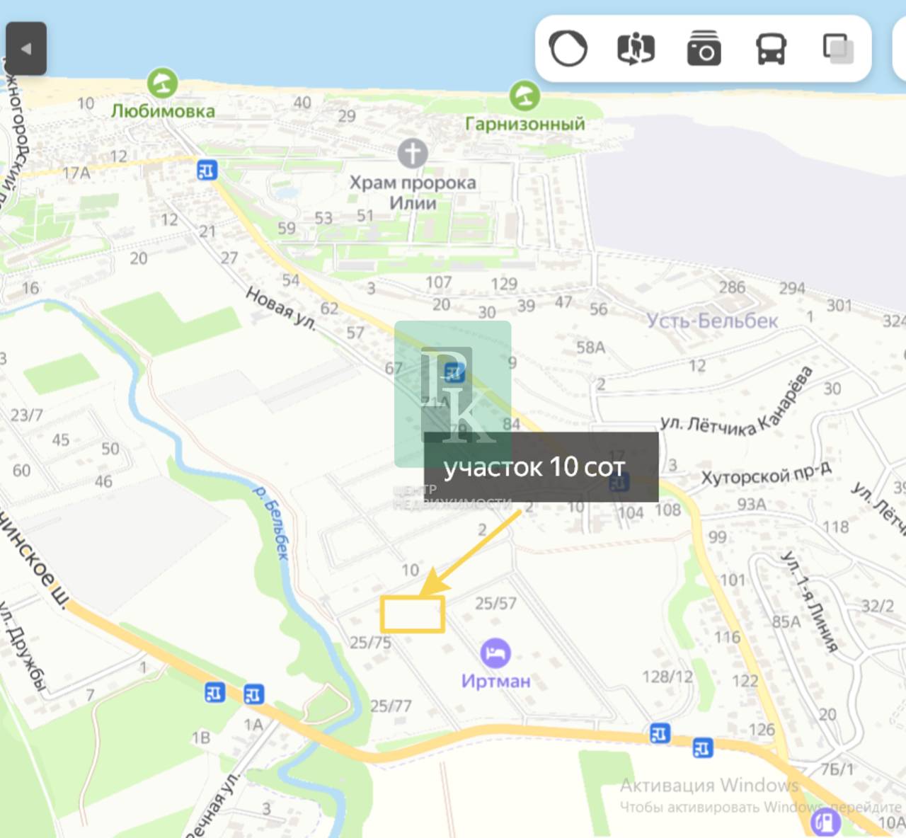Select house number 99
Screen dimensions: 906x838
click(x=718, y=537)
